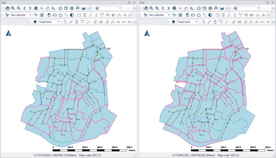Image resolution: width=276 pixels, height=158 pixels.
Task: Click filled layers stack icon in right map
Action: point(174,22)
